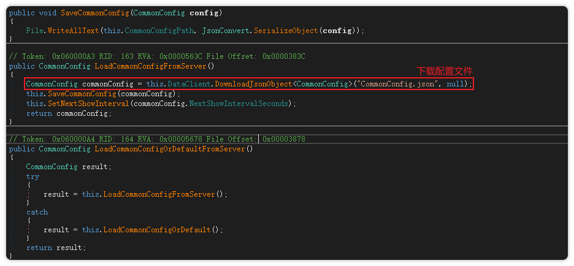This screenshot has width=574, height=266.
Task: Click the red 下载配置文件 annotation label
Action: (445, 71)
